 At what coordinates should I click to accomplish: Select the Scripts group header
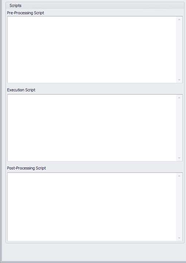15,5
